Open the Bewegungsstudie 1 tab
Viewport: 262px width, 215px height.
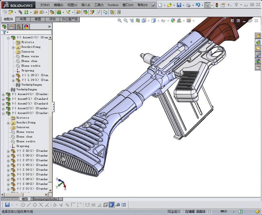[x=46, y=199]
